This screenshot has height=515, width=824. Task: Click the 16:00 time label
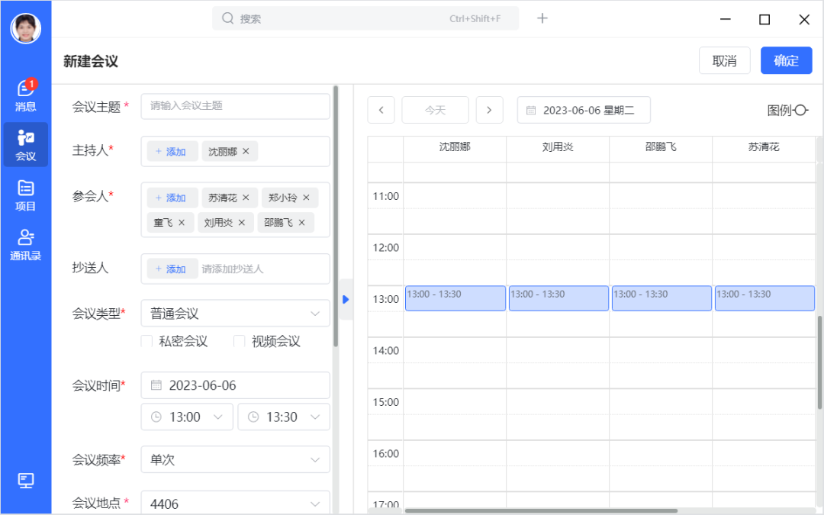[x=386, y=453]
